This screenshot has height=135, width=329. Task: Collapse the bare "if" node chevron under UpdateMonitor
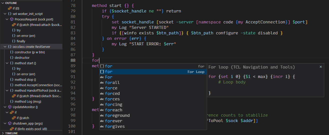pos(7,112)
